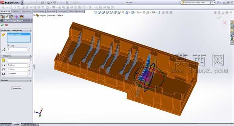
Task: Click the number of copies field
Action: tap(17, 49)
